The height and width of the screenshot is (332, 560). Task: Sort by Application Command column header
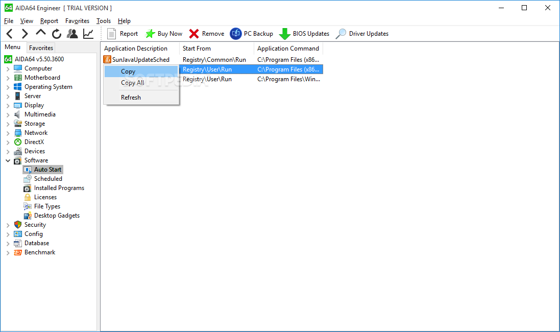288,48
